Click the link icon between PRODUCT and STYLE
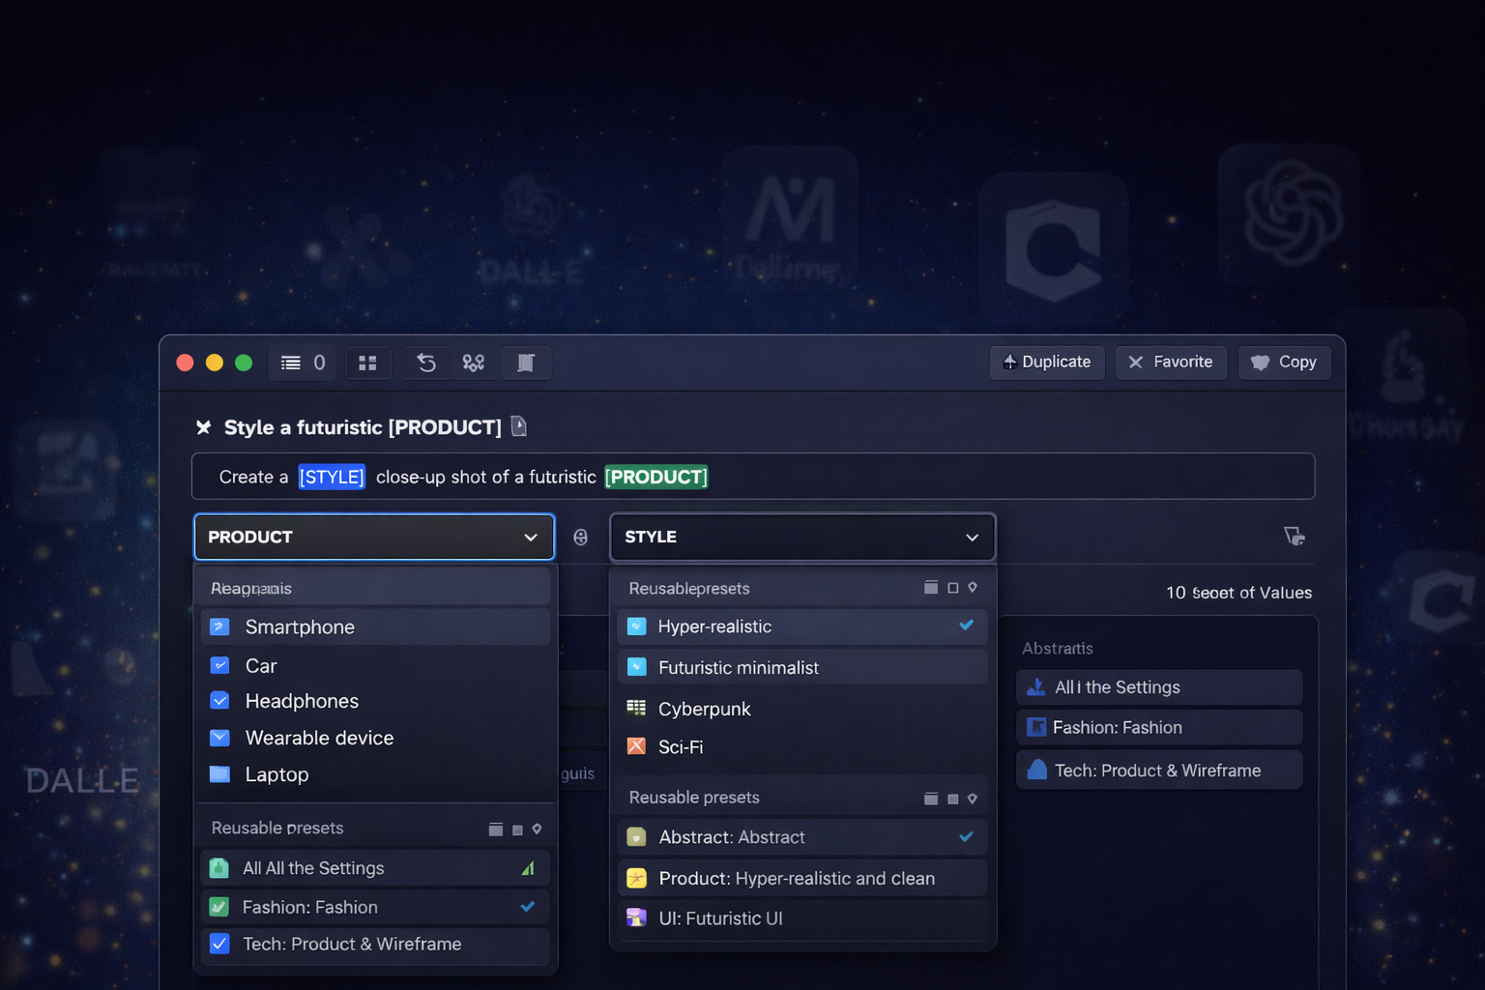Image resolution: width=1485 pixels, height=990 pixels. coord(580,538)
